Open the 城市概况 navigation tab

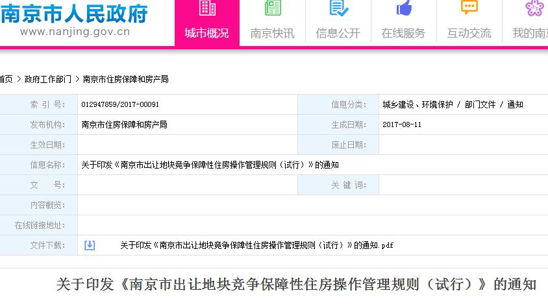tap(207, 23)
